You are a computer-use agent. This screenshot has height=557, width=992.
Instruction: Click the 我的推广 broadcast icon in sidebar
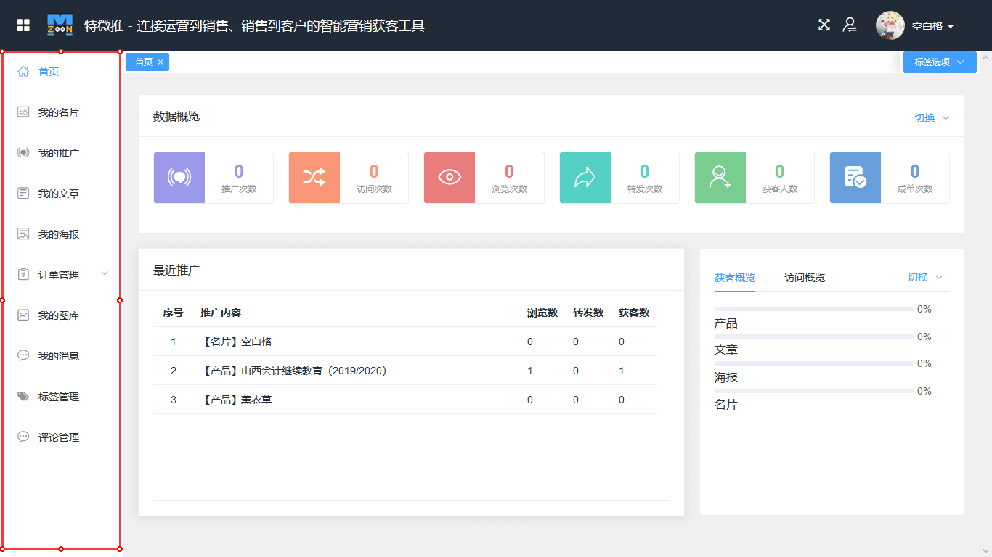click(x=23, y=153)
